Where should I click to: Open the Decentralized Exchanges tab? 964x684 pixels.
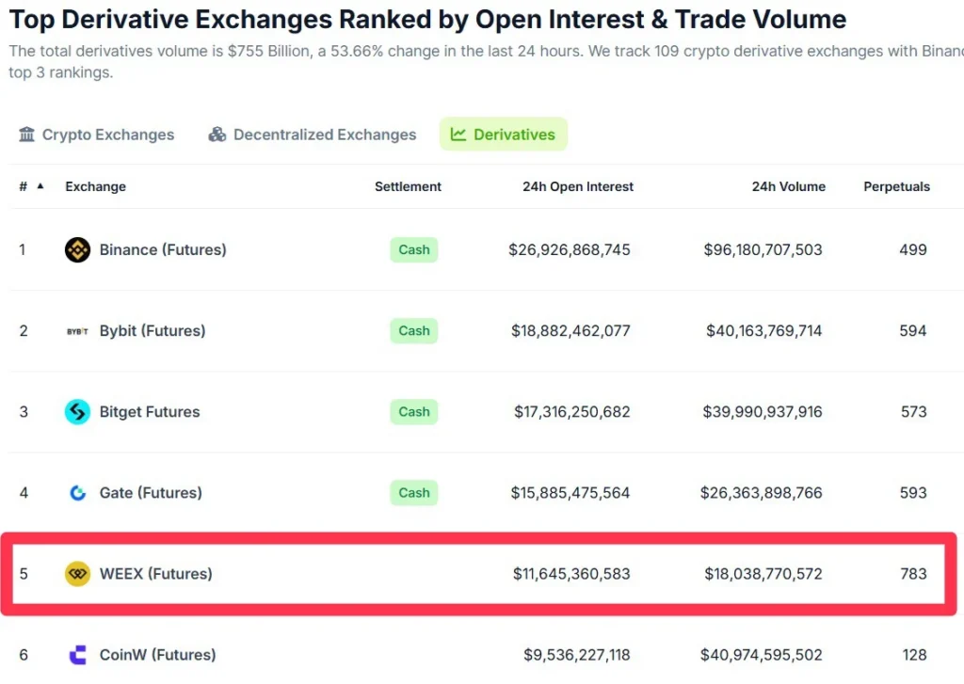[x=324, y=135]
